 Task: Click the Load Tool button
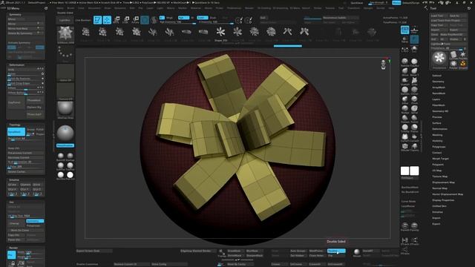tap(439, 16)
